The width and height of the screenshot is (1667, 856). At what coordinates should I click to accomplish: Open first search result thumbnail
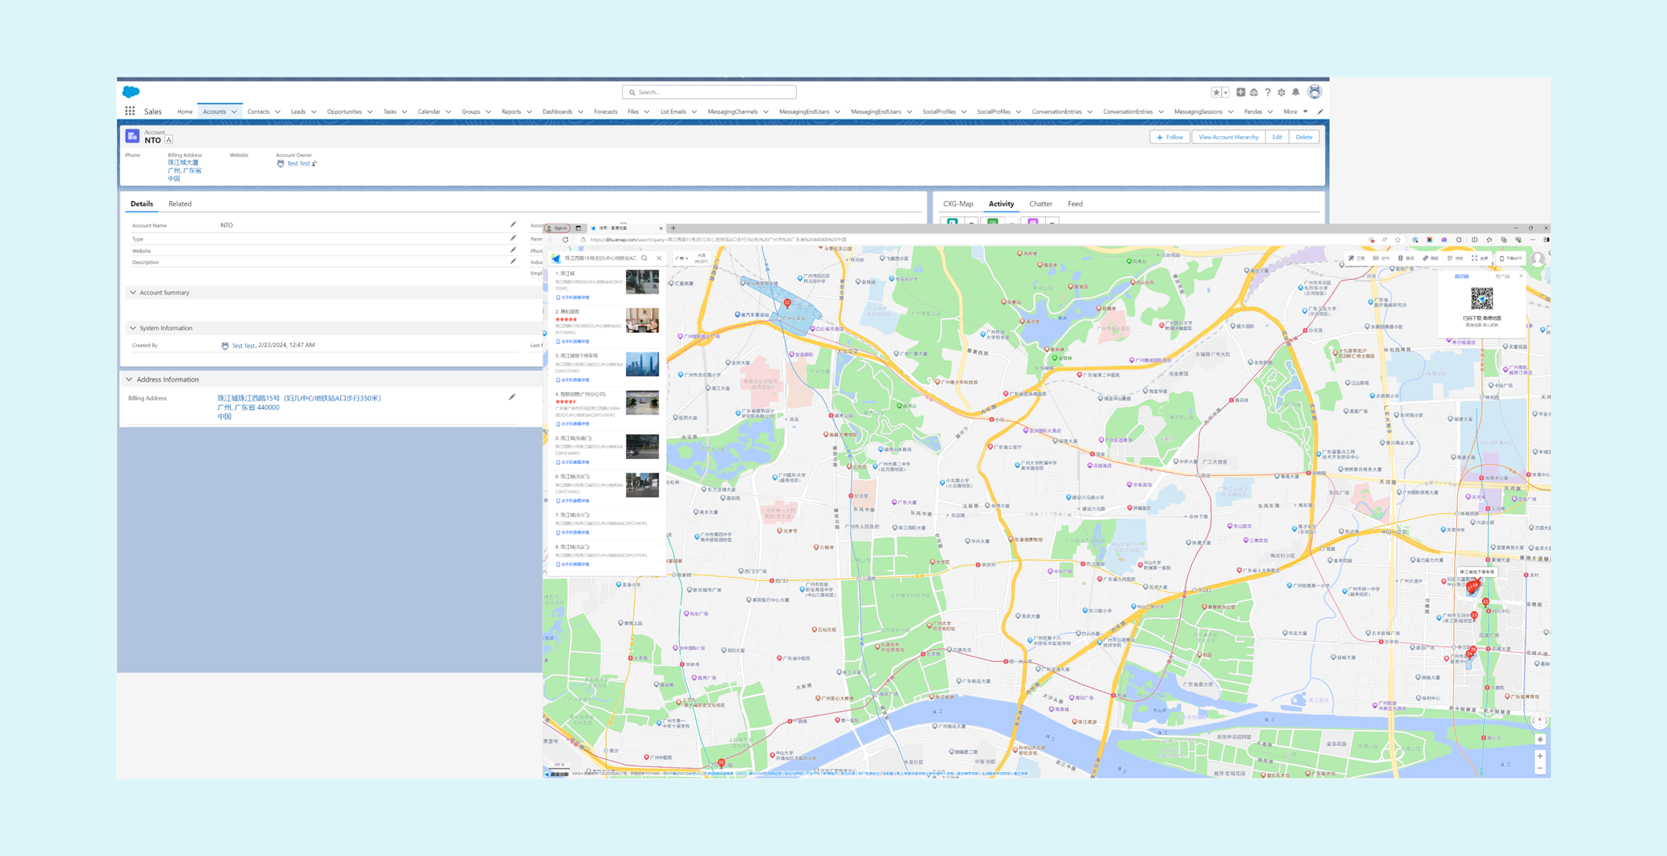coord(642,282)
